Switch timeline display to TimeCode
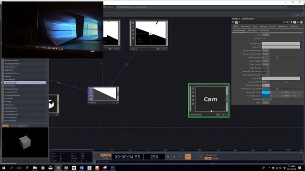This screenshot has width=305, height=171. pyautogui.click(x=106, y=155)
